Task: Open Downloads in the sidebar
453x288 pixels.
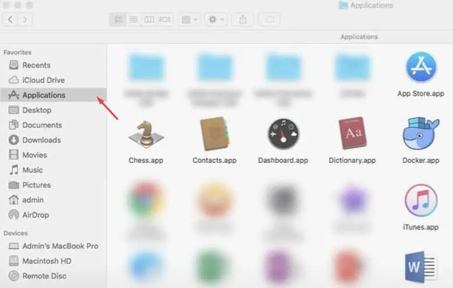Action: tap(54, 140)
